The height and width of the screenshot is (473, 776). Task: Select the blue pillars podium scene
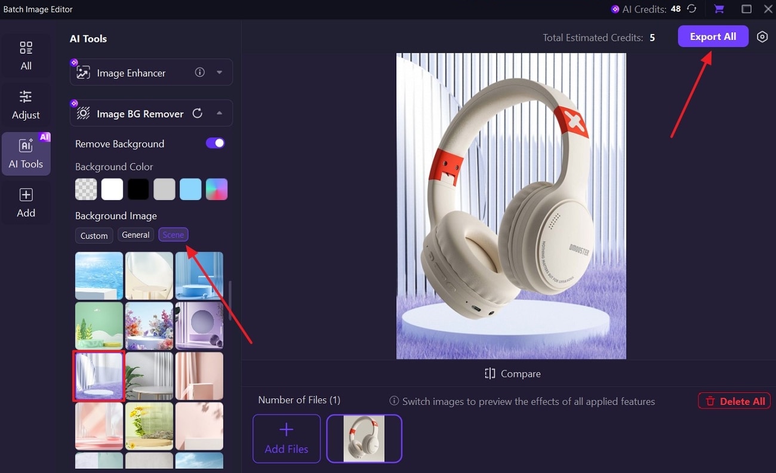(x=199, y=276)
